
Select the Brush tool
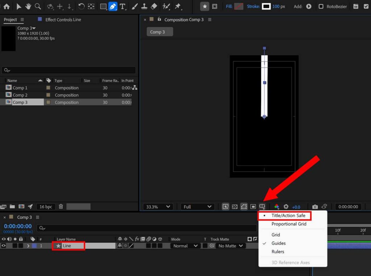tap(135, 7)
